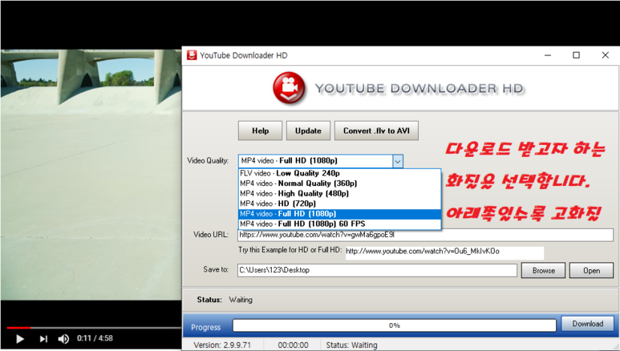620x351 pixels.
Task: Choose highlighted MP4 Full HD (1080p) option
Action: pos(339,214)
